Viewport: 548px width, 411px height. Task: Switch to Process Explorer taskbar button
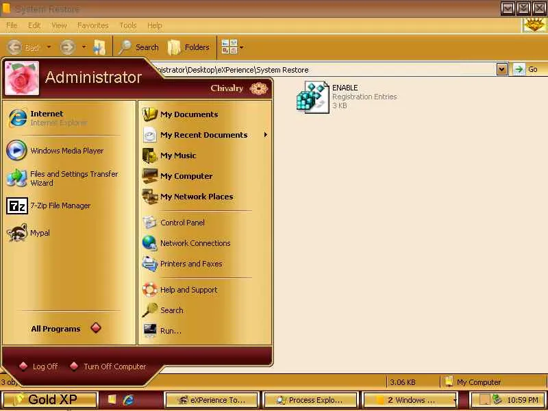point(310,400)
